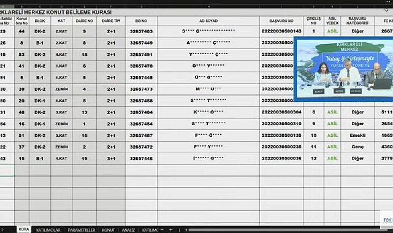Screen dimensions: 393x233
Task: Click the minus button beside the sheet tabs
Action: tap(162, 230)
